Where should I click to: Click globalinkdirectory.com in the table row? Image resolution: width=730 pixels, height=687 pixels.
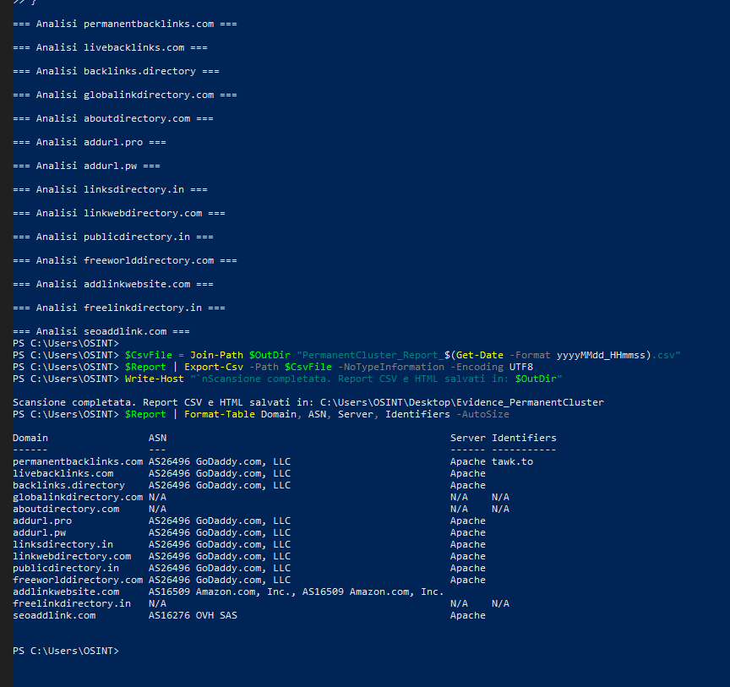coord(78,497)
